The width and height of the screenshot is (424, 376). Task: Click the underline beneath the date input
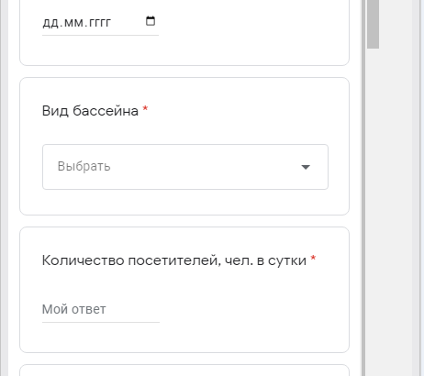tap(100, 35)
